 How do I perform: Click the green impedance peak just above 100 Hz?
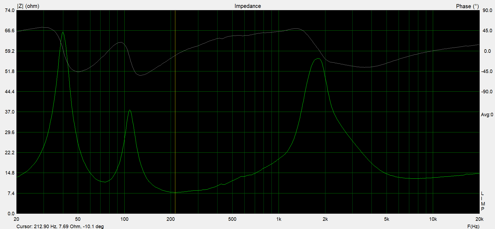point(130,110)
